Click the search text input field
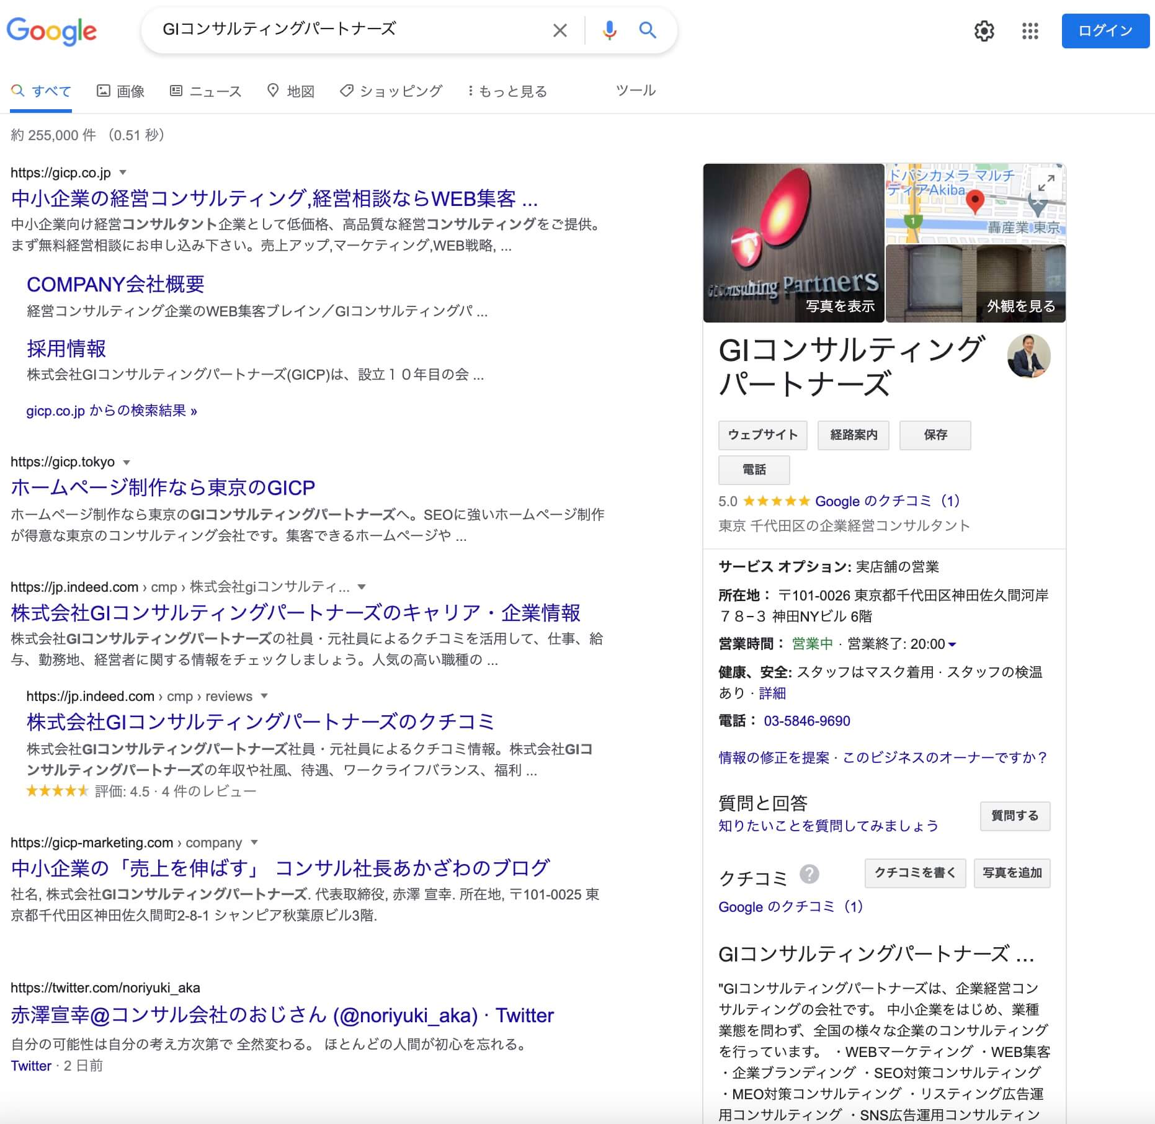 coord(350,30)
